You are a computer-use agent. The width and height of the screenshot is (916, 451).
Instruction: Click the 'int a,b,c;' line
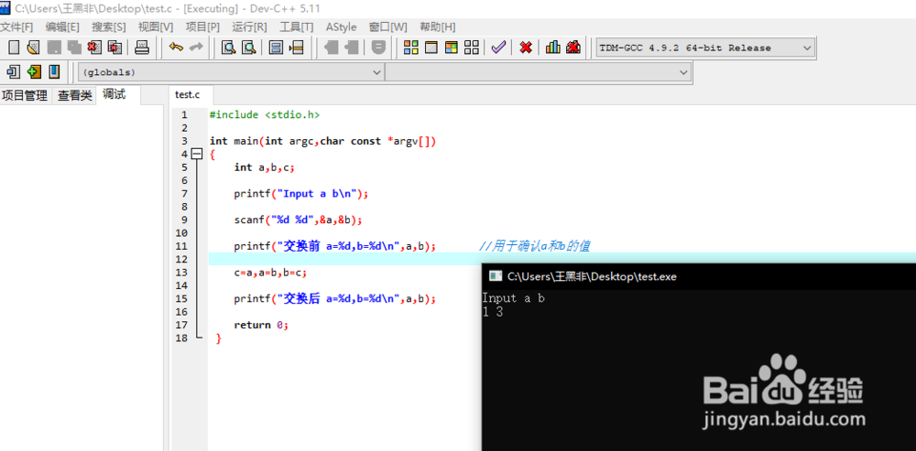point(265,167)
